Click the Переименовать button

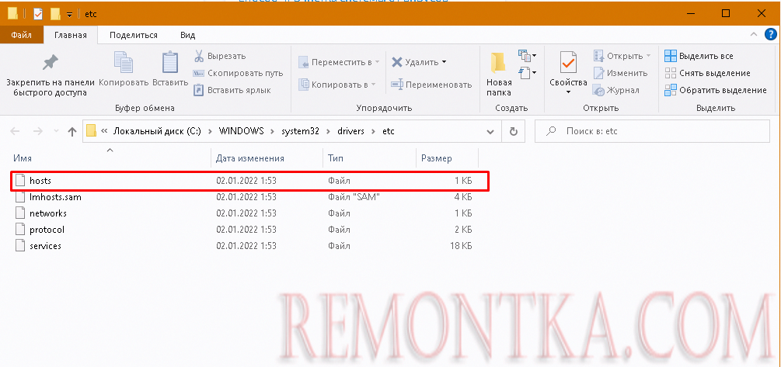pyautogui.click(x=431, y=85)
